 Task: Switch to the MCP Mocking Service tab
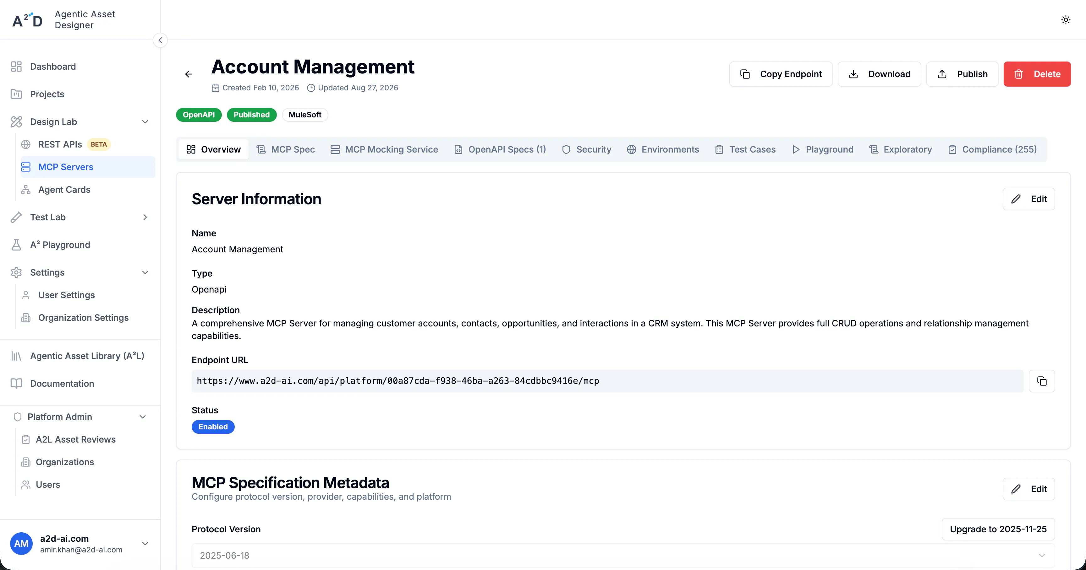[x=385, y=149]
